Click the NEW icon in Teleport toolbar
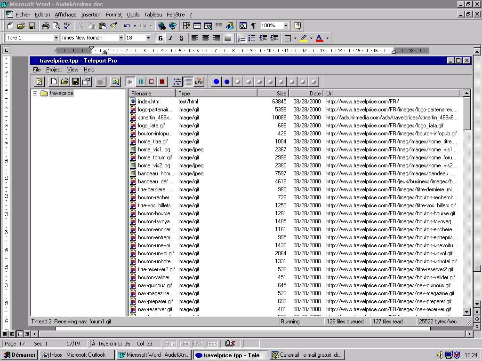This screenshot has width=482, height=361. pos(199,82)
